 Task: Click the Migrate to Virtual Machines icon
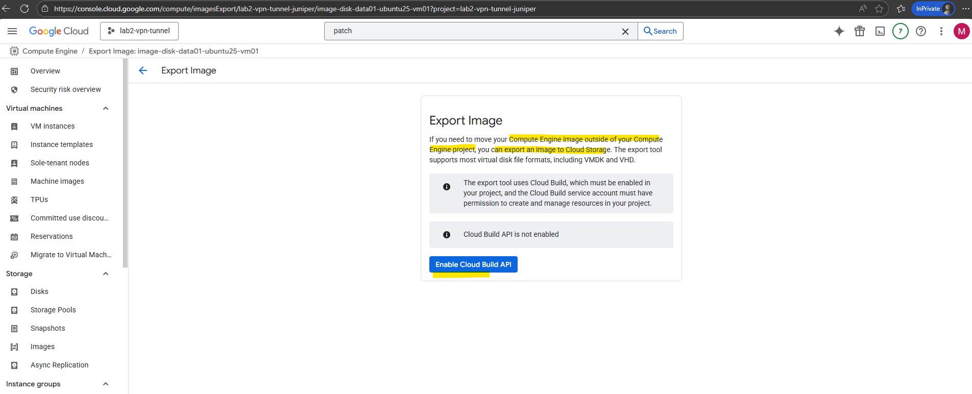point(14,255)
